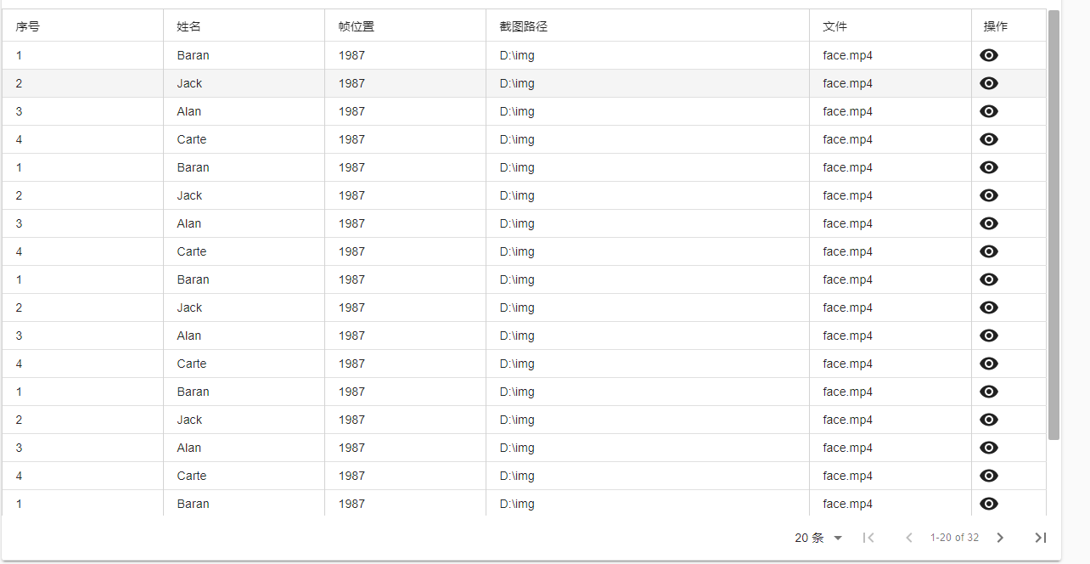This screenshot has width=1090, height=564.
Task: Click the previous page arrow
Action: 908,538
